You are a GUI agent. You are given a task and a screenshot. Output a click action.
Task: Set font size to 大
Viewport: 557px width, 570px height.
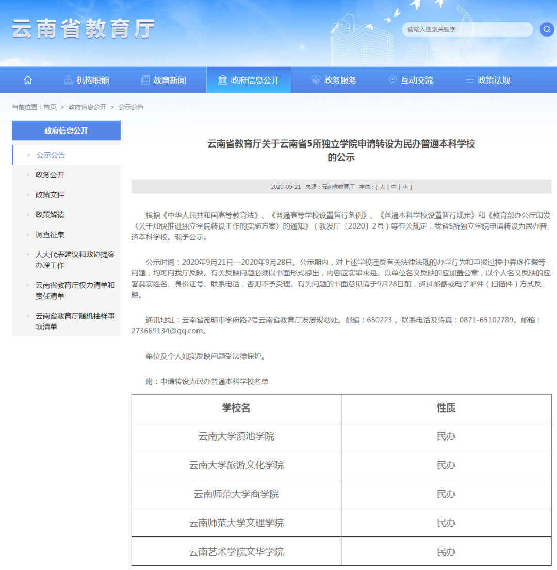382,187
